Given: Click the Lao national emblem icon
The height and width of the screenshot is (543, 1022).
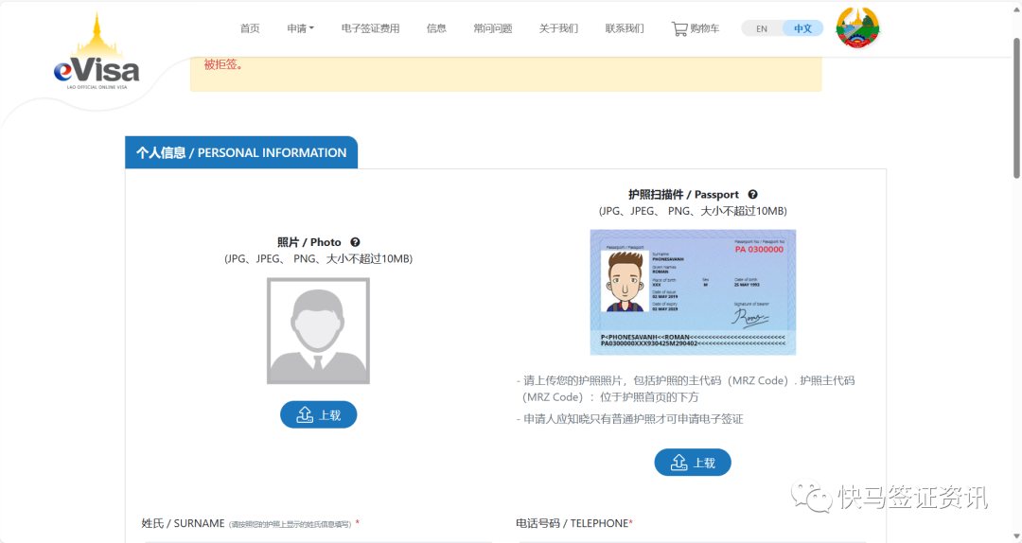Looking at the screenshot, I should [857, 28].
